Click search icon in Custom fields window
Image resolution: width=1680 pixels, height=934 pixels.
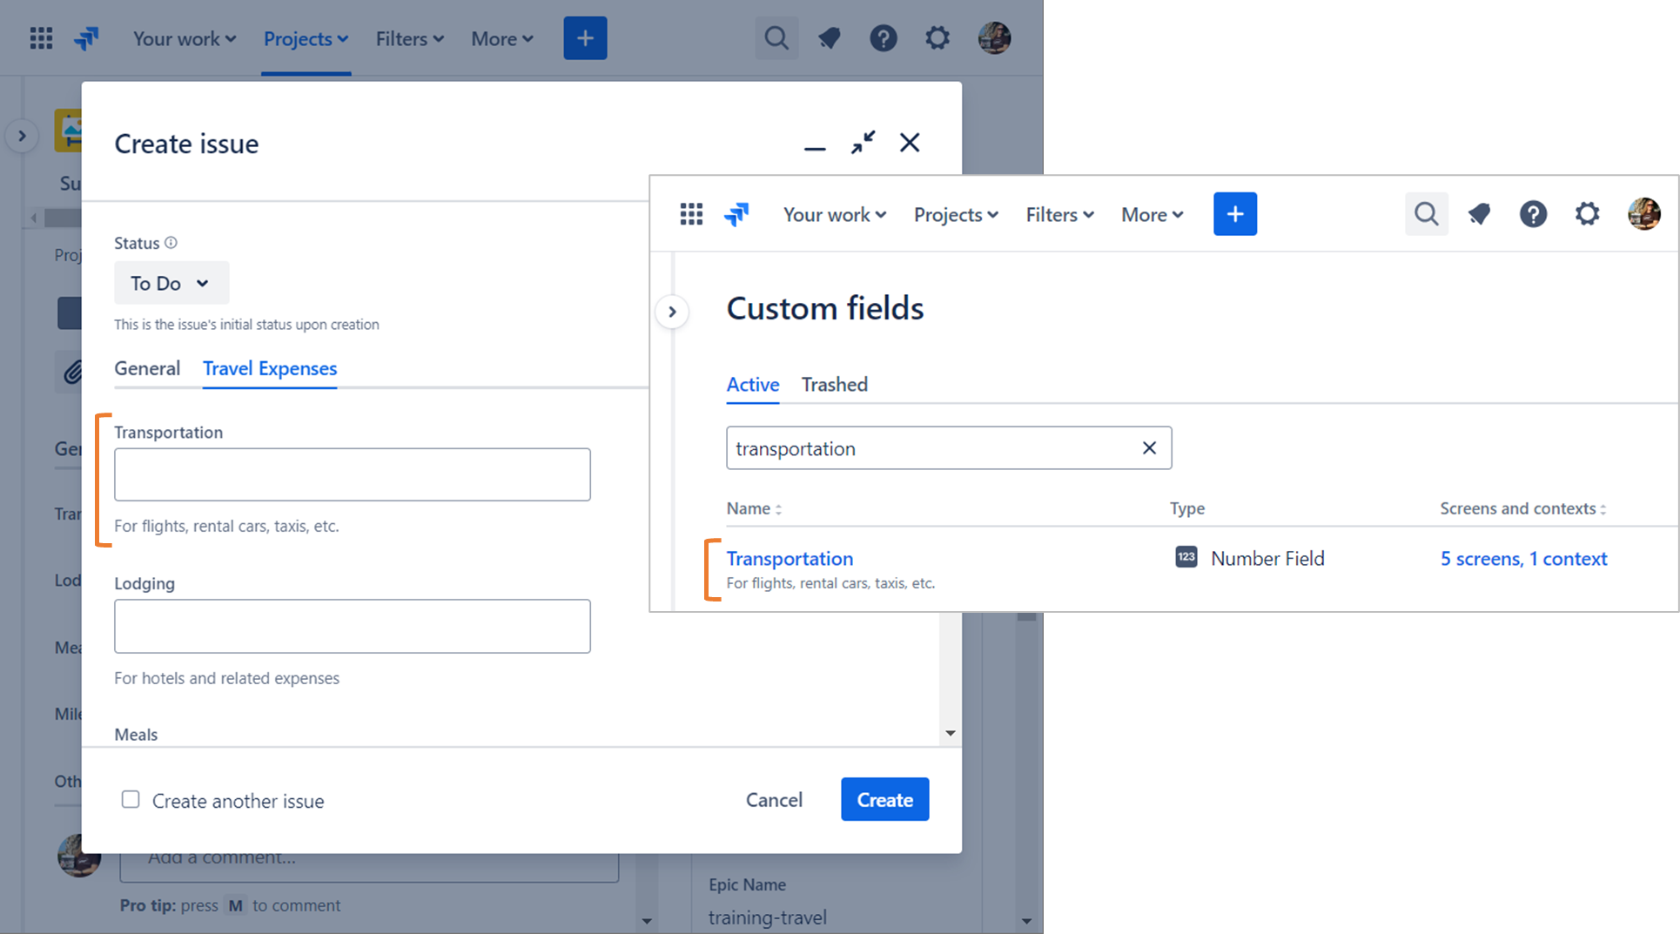pos(1426,214)
